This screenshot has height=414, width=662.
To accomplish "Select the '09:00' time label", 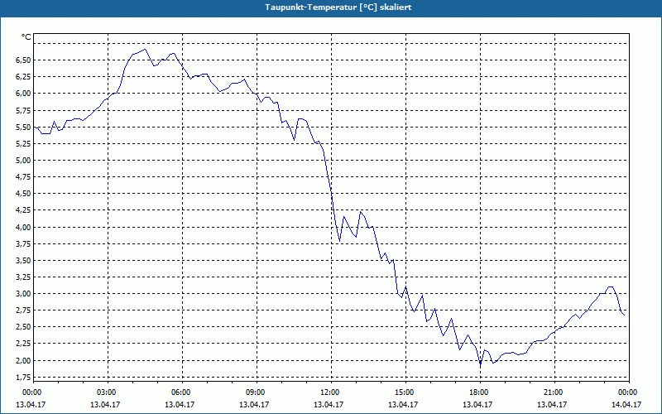I will [254, 392].
